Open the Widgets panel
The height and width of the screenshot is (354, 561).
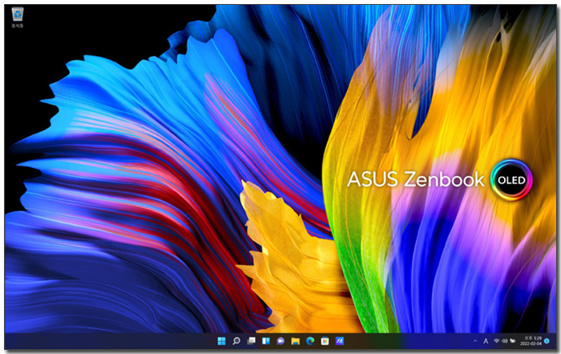coord(265,341)
